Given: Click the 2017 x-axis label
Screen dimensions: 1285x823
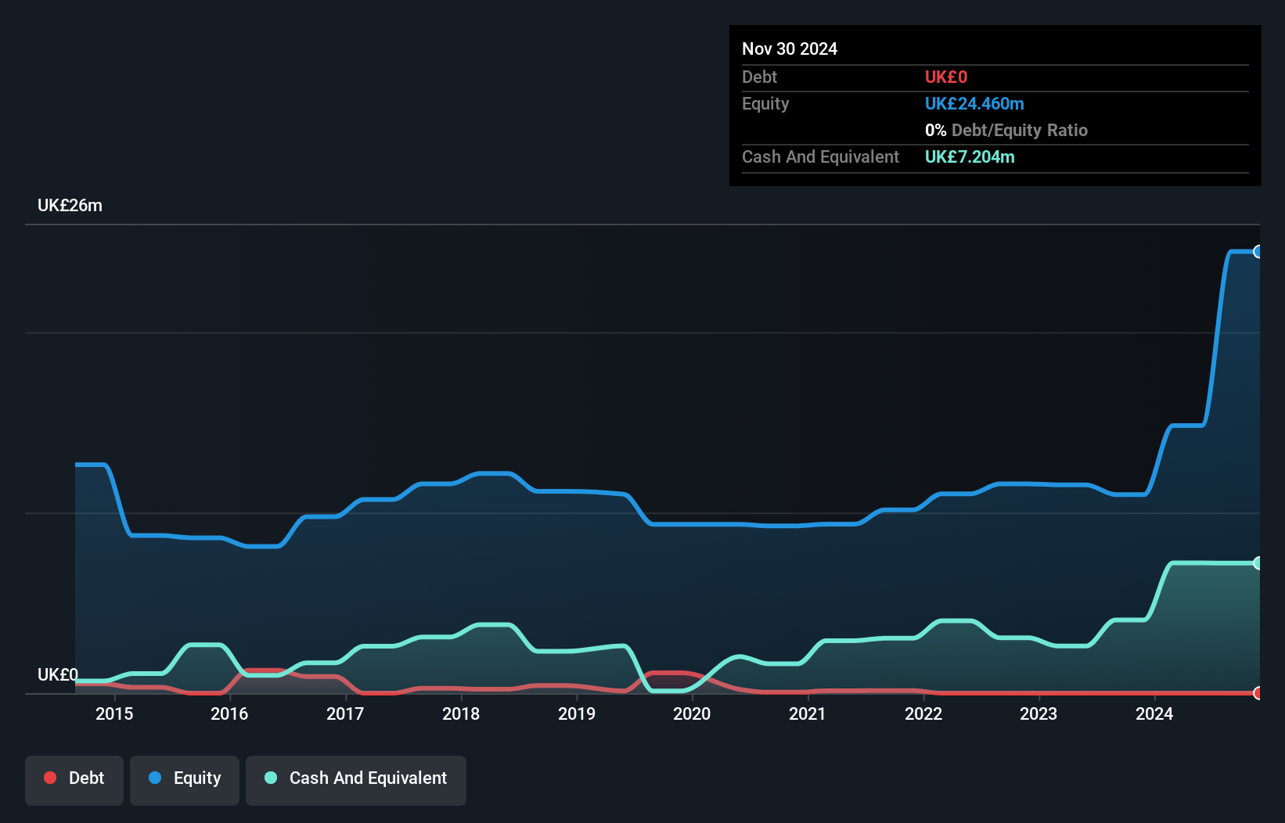Looking at the screenshot, I should click(x=345, y=713).
